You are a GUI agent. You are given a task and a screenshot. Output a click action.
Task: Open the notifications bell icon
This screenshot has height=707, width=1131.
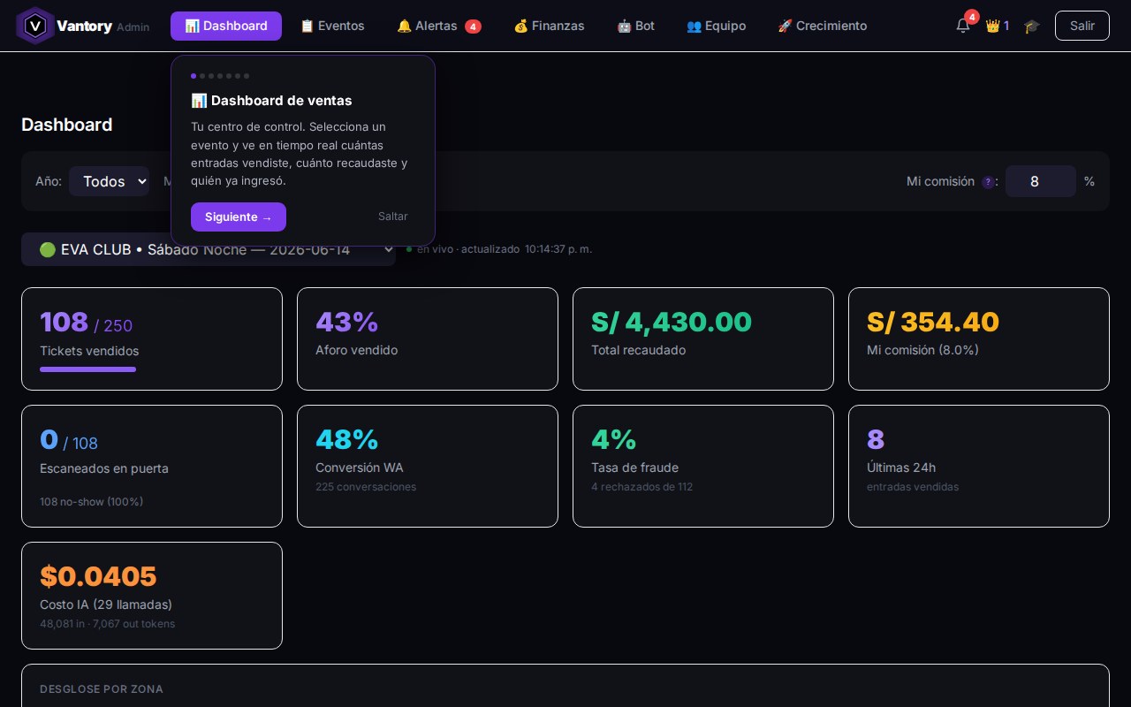coord(963,26)
